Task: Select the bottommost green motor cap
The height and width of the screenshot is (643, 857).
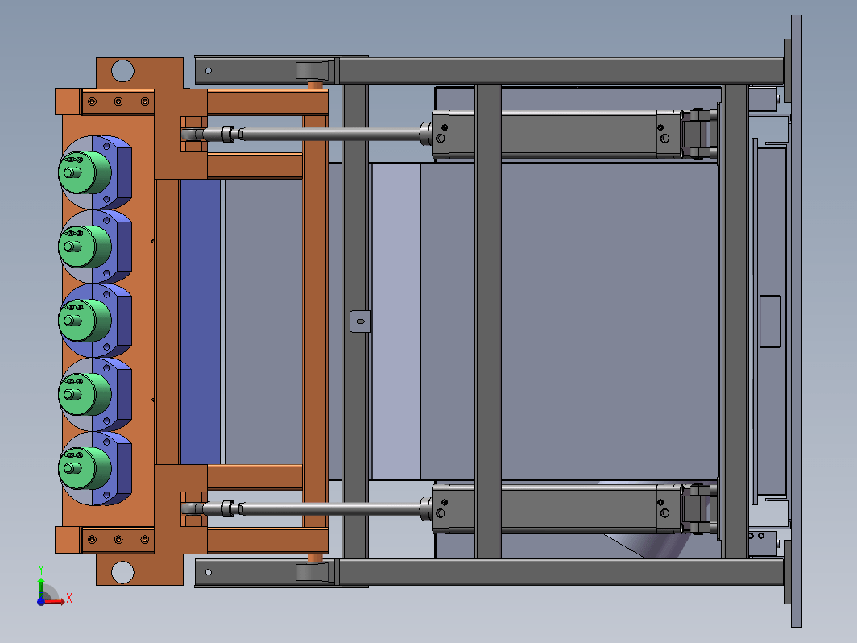Action: point(85,469)
